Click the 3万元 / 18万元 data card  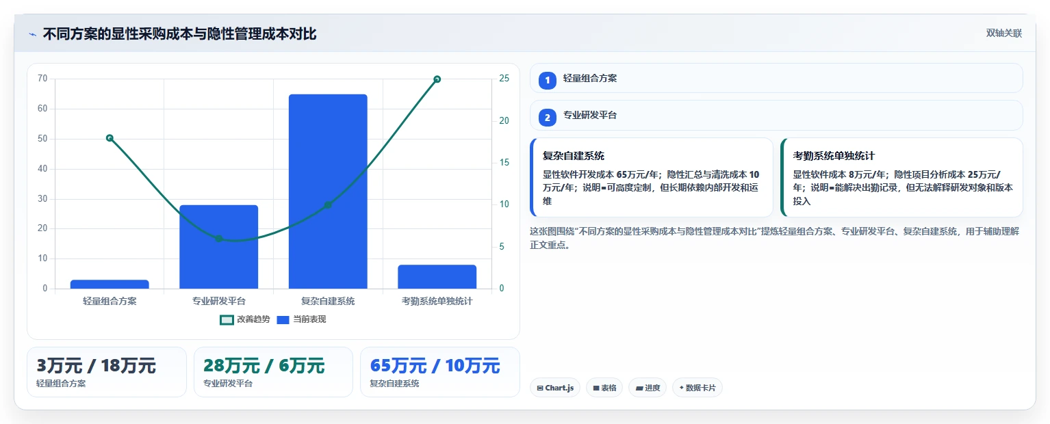106,372
